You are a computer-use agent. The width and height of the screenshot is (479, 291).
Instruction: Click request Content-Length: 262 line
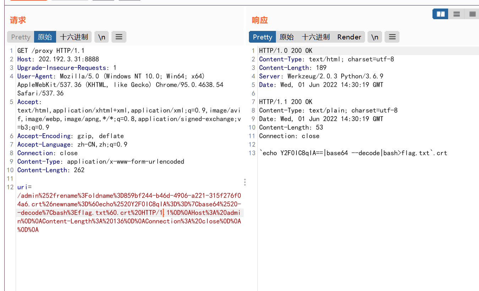click(x=51, y=170)
